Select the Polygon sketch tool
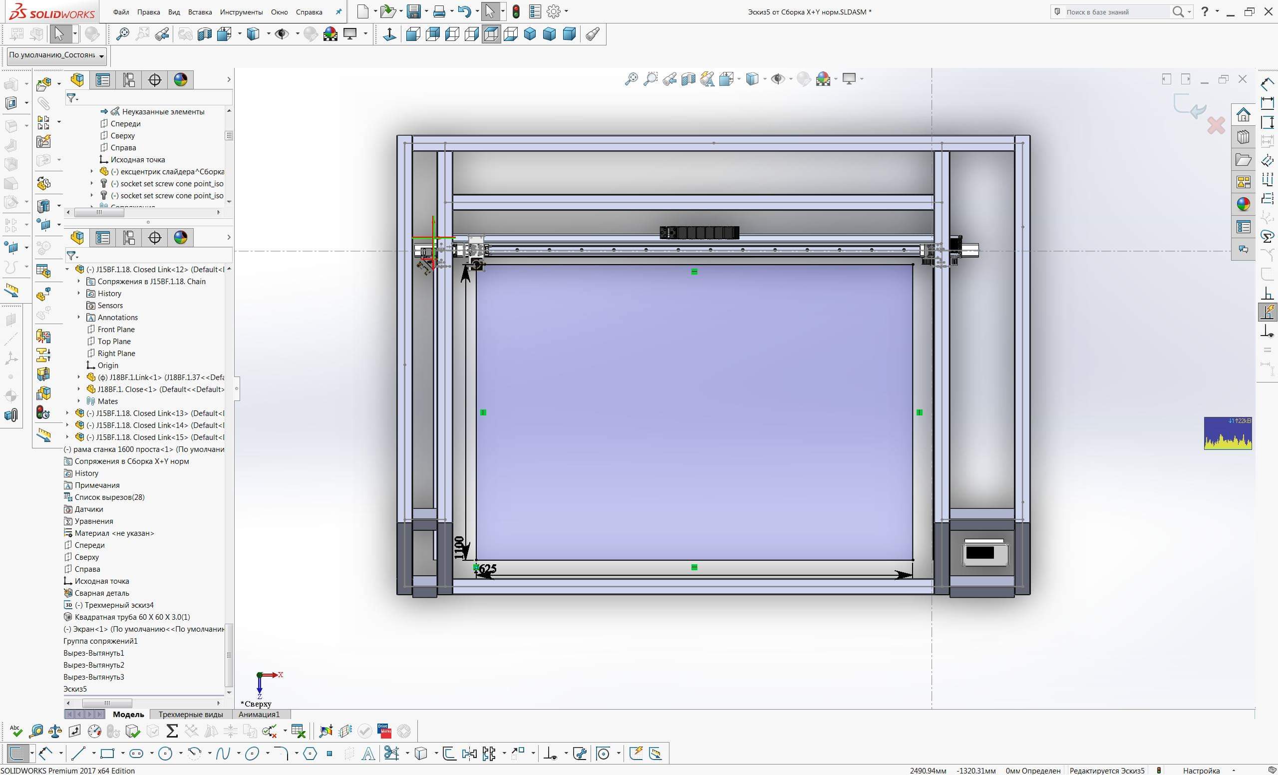This screenshot has height=775, width=1278. (310, 753)
